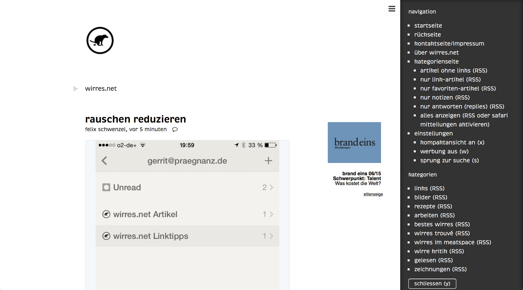
Task: Click the brand eins blue ad image
Action: [354, 142]
